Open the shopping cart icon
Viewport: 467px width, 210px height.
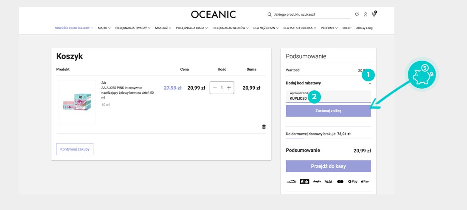[x=374, y=14]
